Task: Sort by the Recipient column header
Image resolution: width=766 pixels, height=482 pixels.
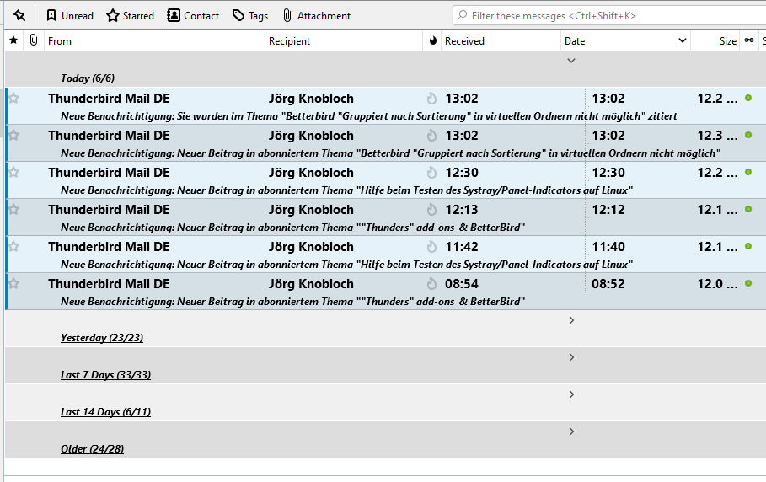Action: click(289, 41)
